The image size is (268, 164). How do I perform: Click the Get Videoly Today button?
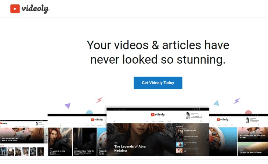tap(158, 83)
